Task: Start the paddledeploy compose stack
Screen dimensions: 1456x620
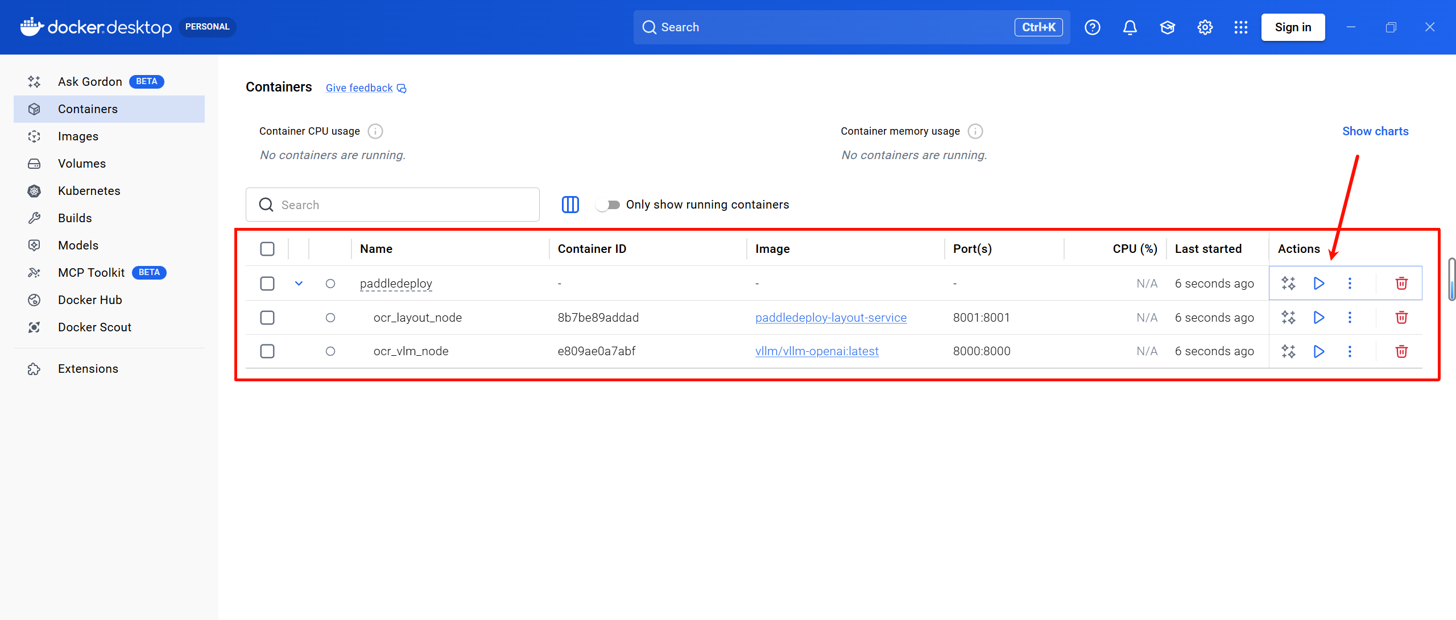Action: click(x=1318, y=283)
